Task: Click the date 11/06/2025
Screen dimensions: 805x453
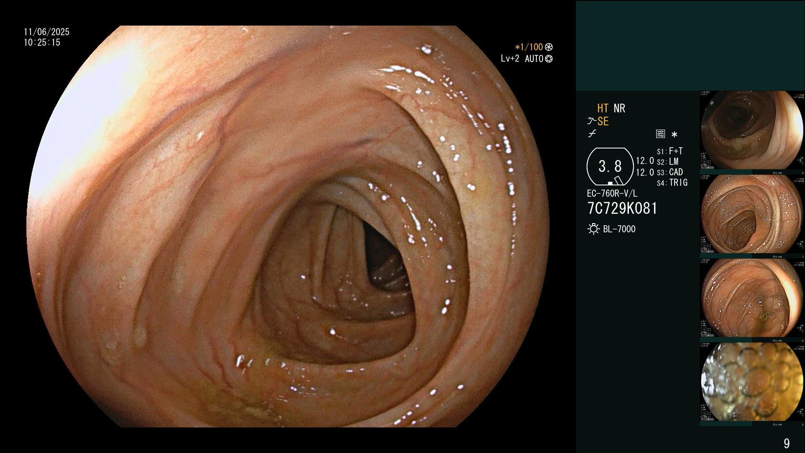Action: coord(47,32)
